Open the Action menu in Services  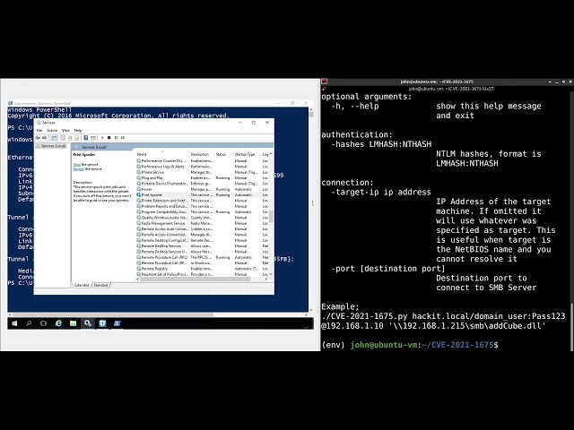click(52, 131)
